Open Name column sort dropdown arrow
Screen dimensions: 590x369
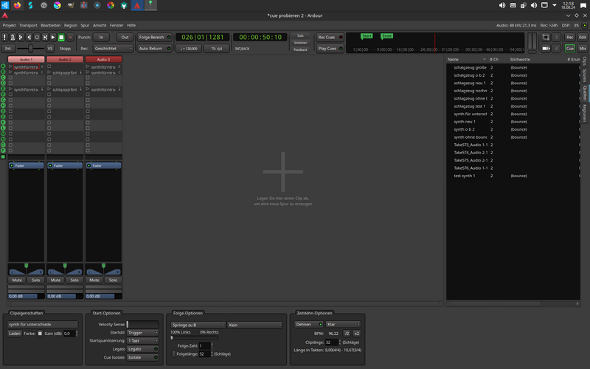[485, 60]
